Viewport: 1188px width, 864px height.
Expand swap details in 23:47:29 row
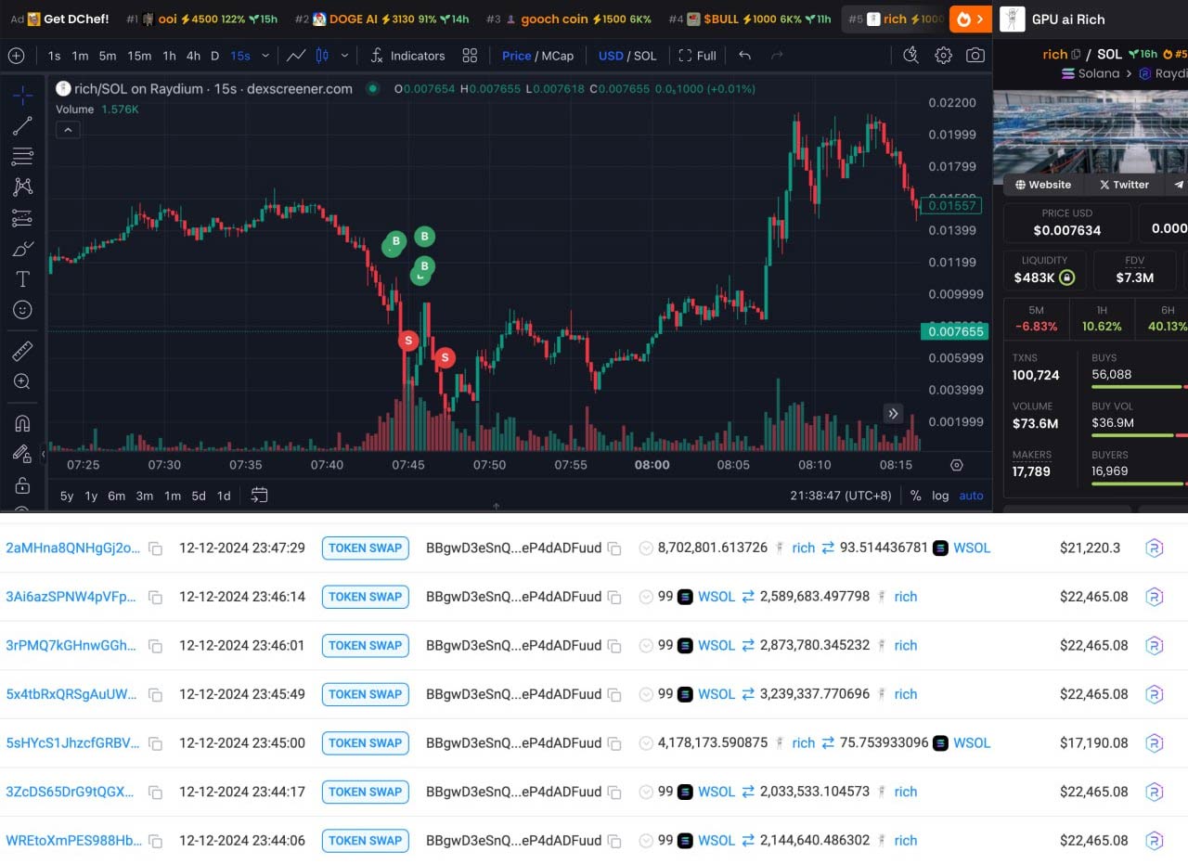(646, 548)
